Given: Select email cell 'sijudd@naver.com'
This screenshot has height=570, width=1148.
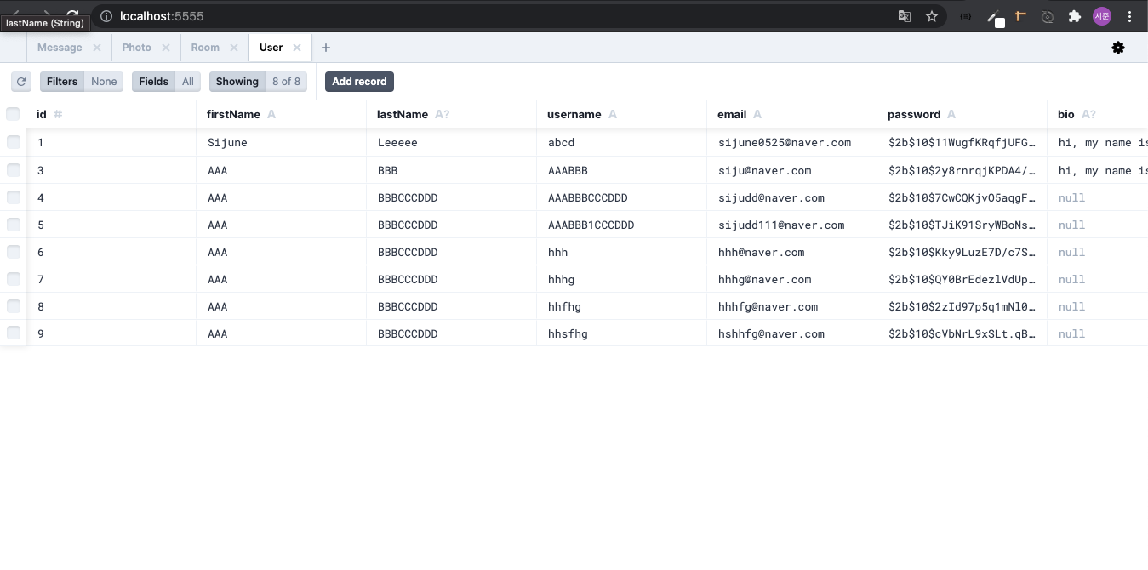Looking at the screenshot, I should click(792, 197).
